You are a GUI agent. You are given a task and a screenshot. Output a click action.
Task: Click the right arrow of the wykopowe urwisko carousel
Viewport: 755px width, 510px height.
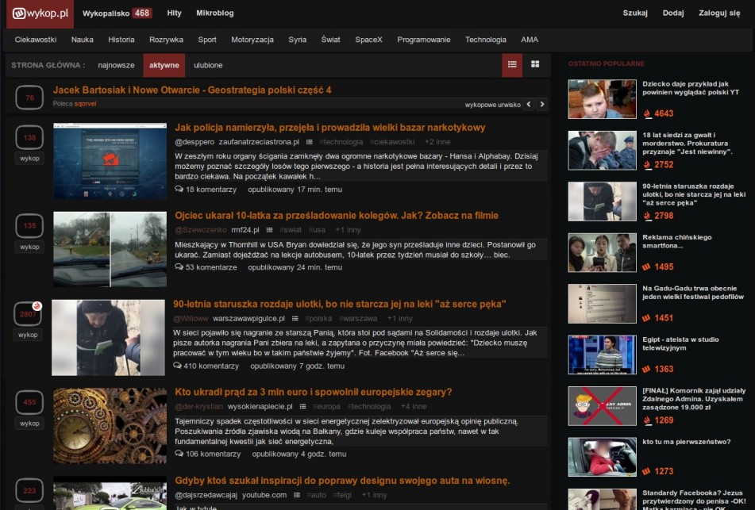click(x=542, y=104)
